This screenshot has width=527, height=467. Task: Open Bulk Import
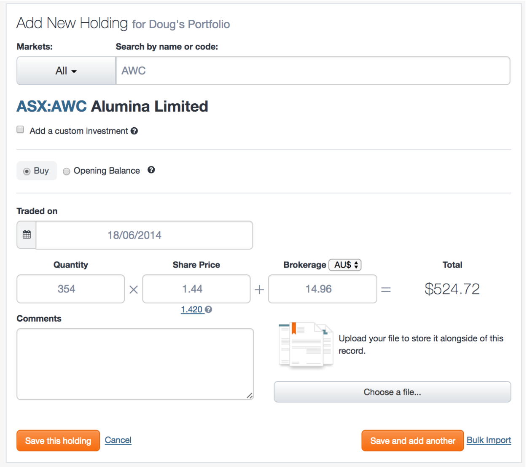pyautogui.click(x=488, y=440)
